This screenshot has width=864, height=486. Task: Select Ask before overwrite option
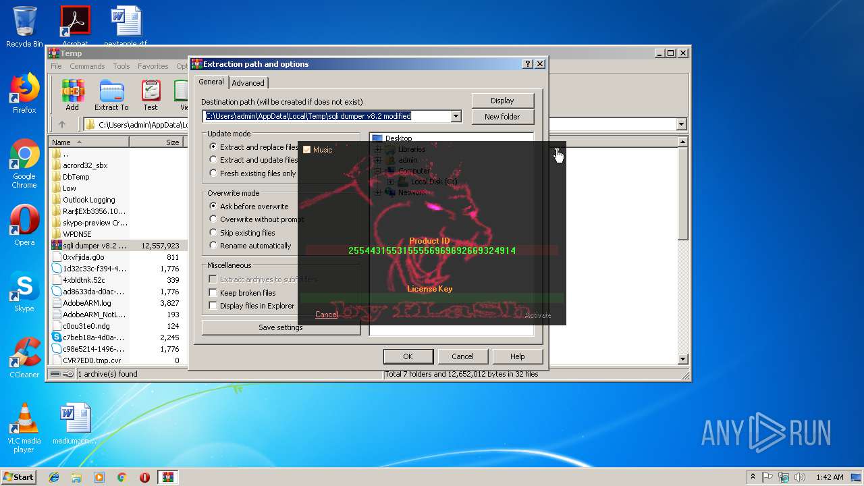point(248,207)
